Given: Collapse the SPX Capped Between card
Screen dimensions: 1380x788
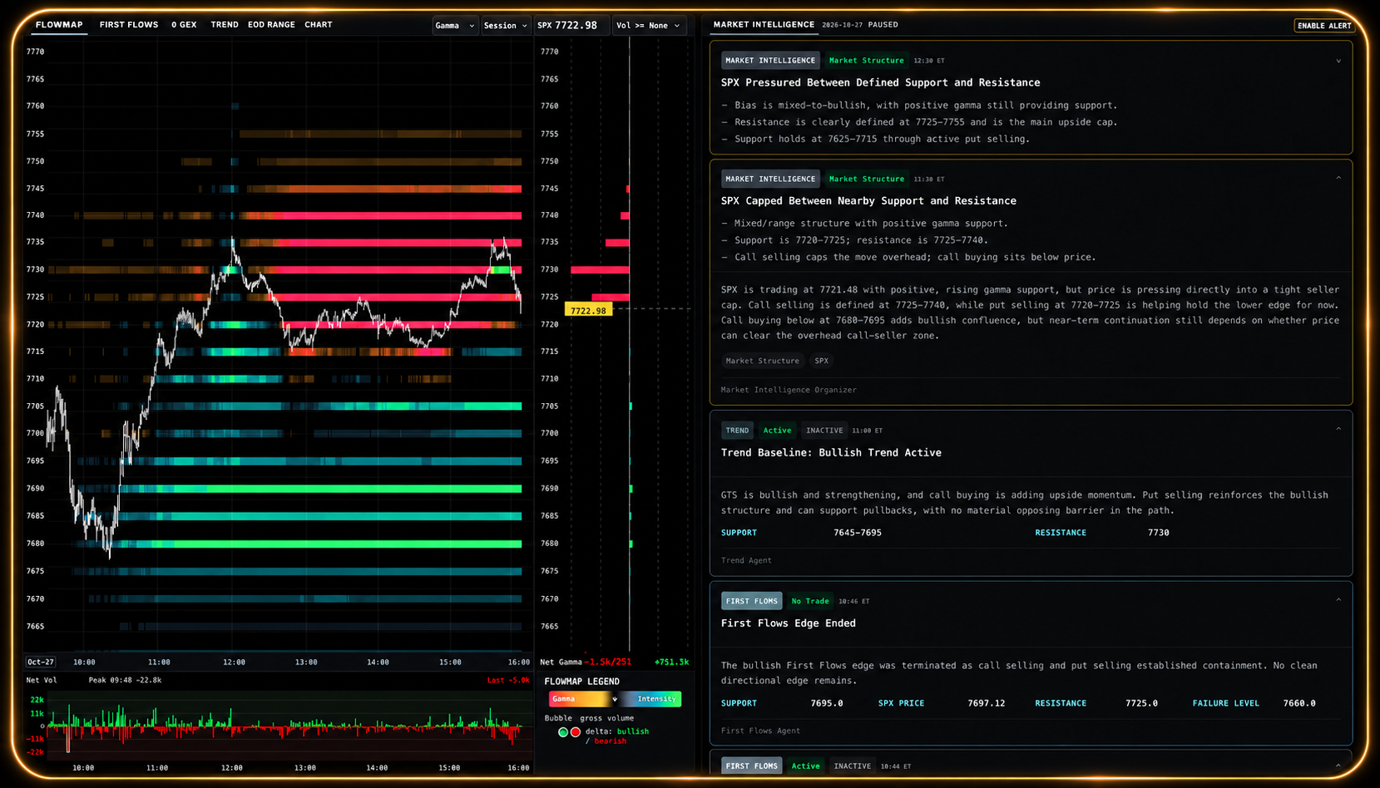Looking at the screenshot, I should (x=1338, y=179).
